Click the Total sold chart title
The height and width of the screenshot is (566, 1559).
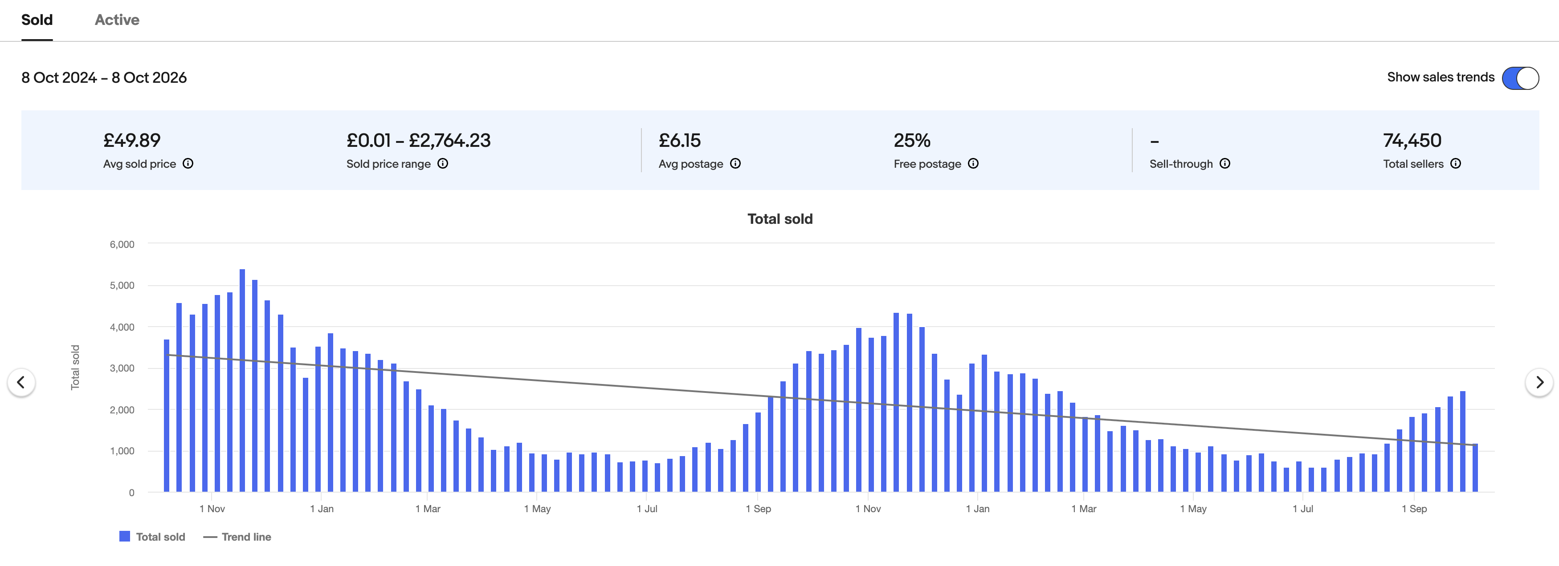tap(779, 219)
